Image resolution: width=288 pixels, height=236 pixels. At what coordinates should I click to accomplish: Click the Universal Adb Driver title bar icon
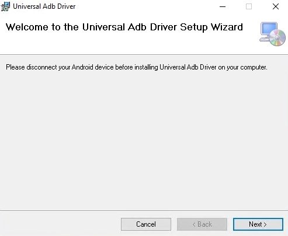pos(5,6)
